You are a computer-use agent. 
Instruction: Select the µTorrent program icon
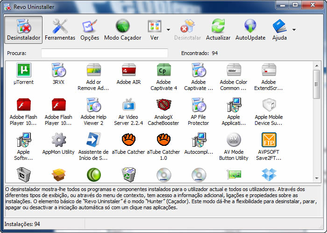(x=23, y=71)
